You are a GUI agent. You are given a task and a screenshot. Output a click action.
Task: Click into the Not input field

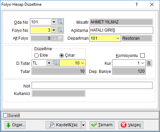click(x=92, y=85)
